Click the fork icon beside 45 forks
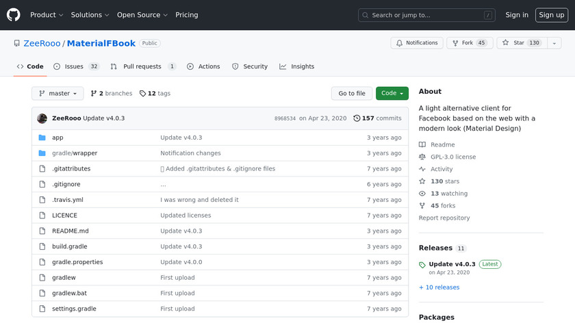The image size is (575, 323). (x=422, y=206)
